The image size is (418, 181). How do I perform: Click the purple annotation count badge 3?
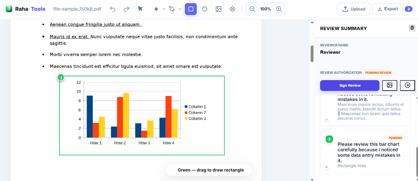tap(408, 9)
